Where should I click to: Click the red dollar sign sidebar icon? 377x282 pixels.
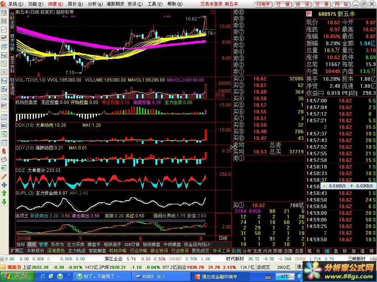point(4,151)
